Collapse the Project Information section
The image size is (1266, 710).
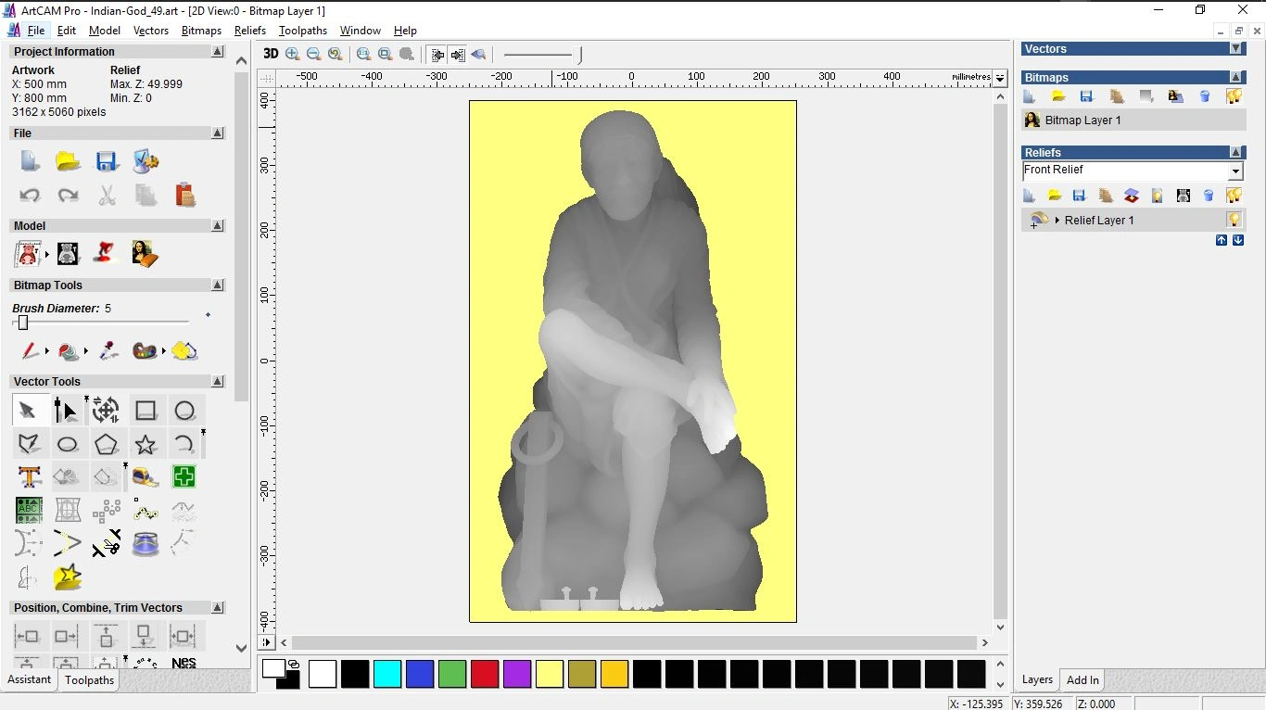217,52
